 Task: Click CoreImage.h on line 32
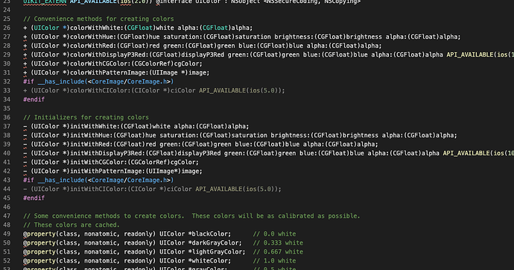[147, 81]
